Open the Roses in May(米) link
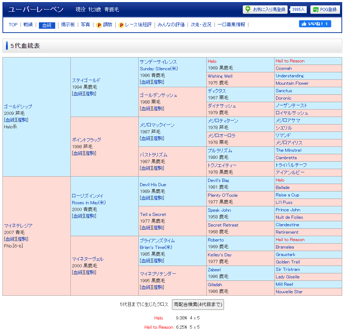 point(89,202)
